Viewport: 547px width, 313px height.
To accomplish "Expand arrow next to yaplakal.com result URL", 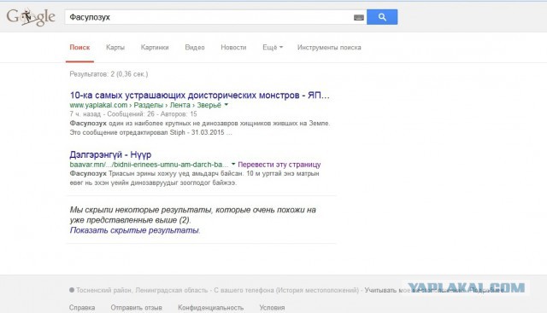I will (226, 105).
